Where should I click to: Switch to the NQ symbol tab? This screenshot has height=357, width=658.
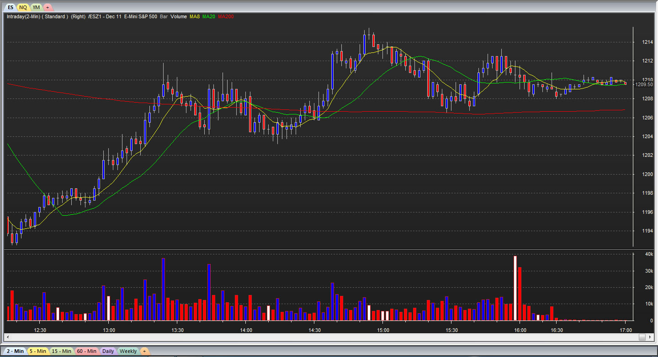(23, 7)
